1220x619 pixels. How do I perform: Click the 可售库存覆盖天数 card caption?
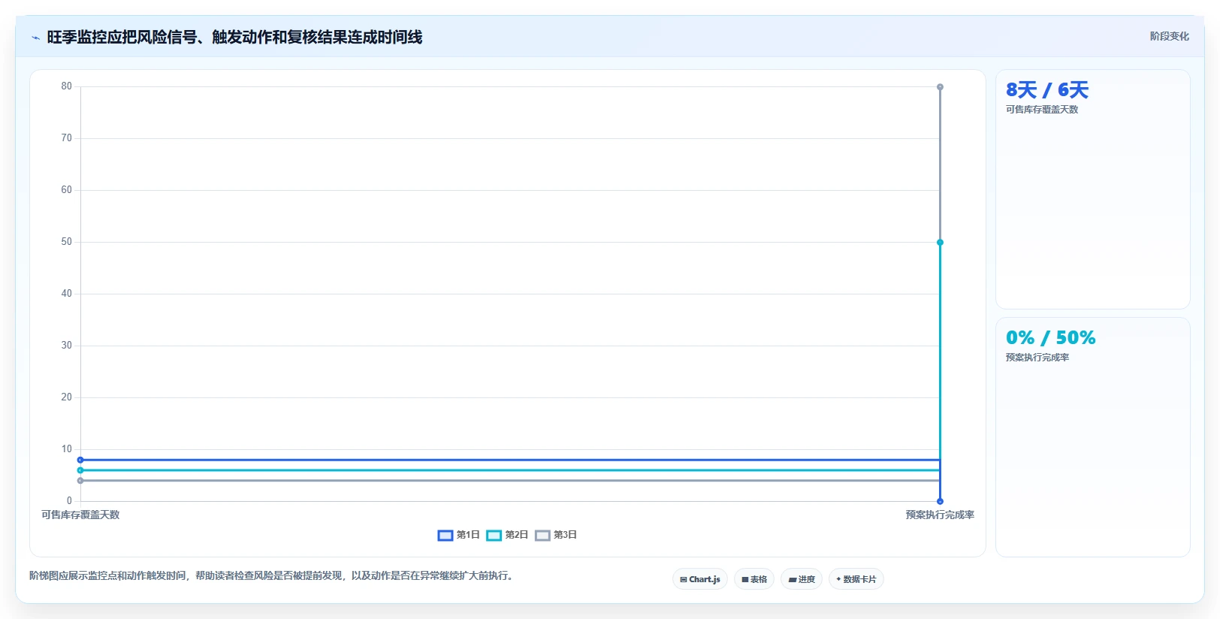tap(1042, 110)
